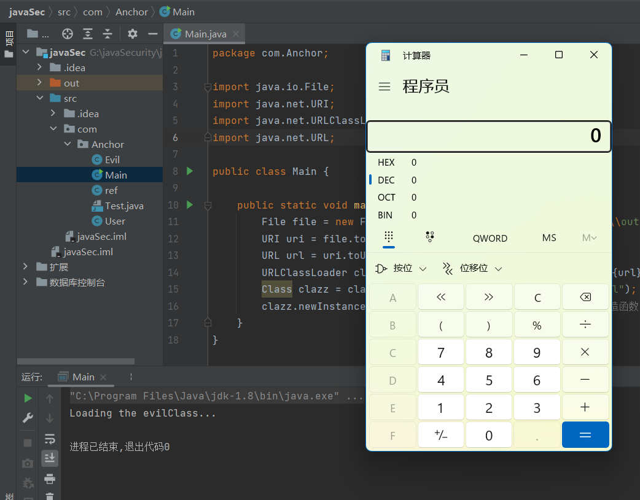The height and width of the screenshot is (500, 640).
Task: Click Collapse All in project toolbar
Action: [x=107, y=34]
